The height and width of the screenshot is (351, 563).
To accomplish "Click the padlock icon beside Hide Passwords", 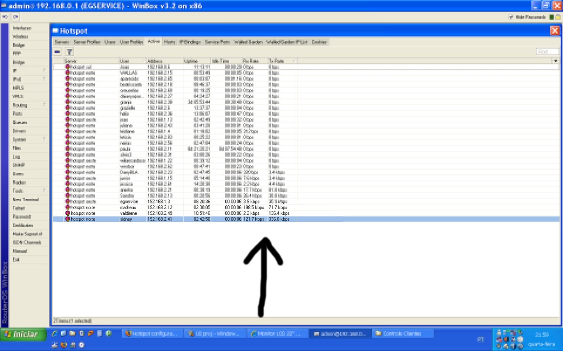I will pos(558,17).
